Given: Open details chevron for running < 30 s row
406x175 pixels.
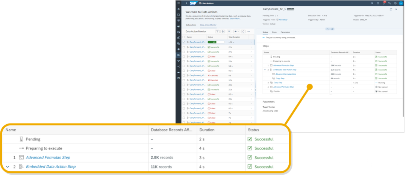Looking at the screenshot, I should 251,42.
